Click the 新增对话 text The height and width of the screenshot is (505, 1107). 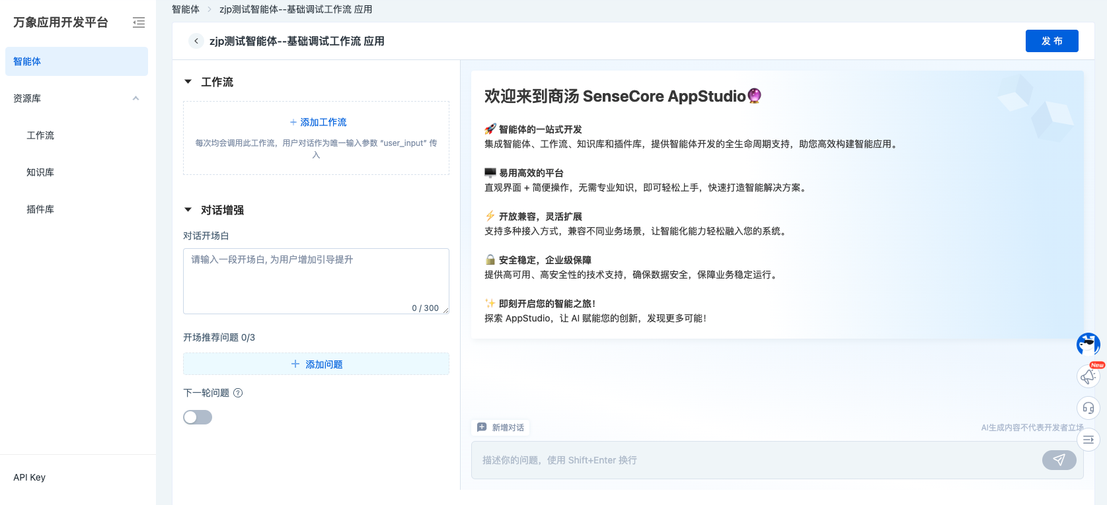pos(508,428)
